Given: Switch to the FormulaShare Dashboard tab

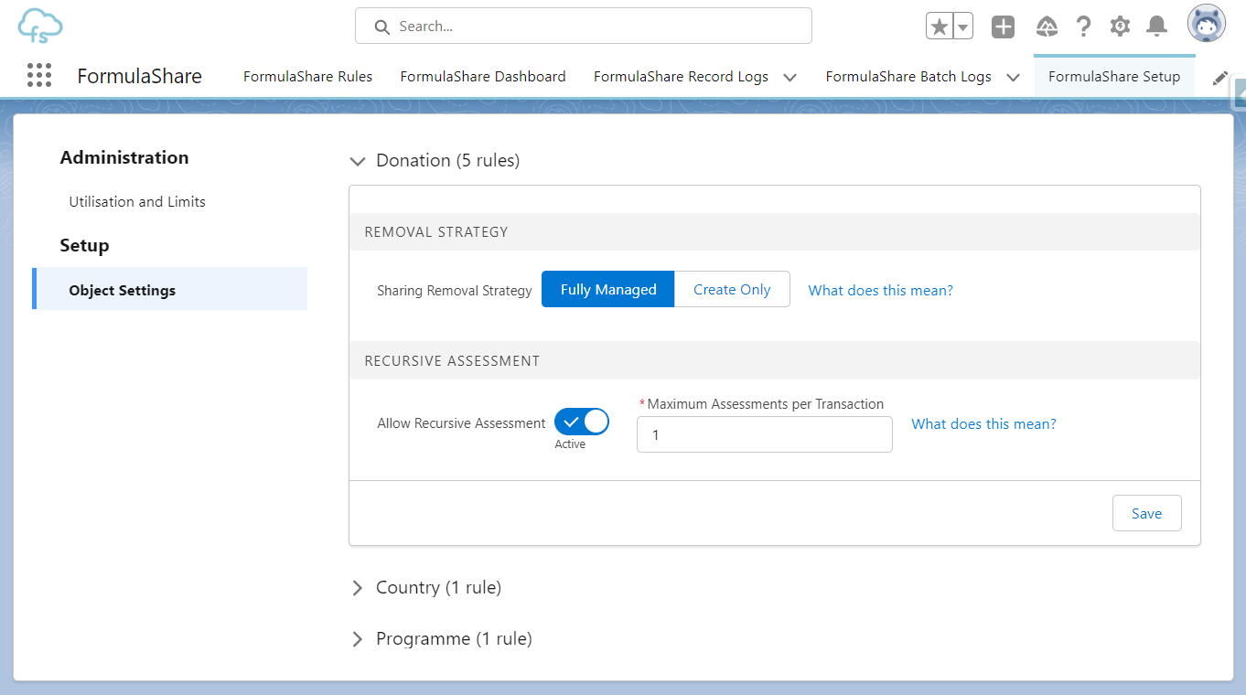Looking at the screenshot, I should (x=482, y=76).
